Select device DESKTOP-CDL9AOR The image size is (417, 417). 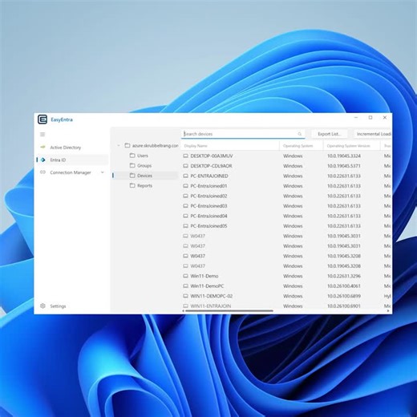(211, 166)
